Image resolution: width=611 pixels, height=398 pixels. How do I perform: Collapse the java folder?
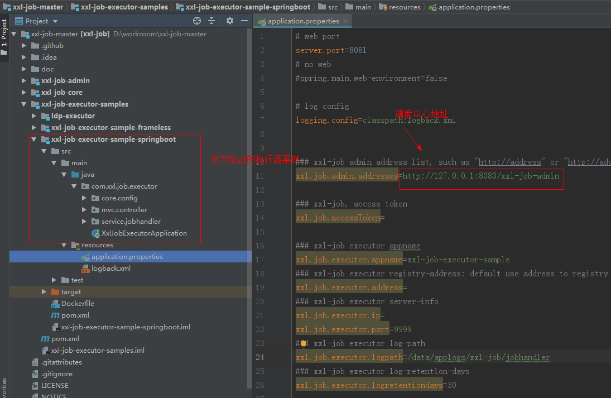pos(64,175)
